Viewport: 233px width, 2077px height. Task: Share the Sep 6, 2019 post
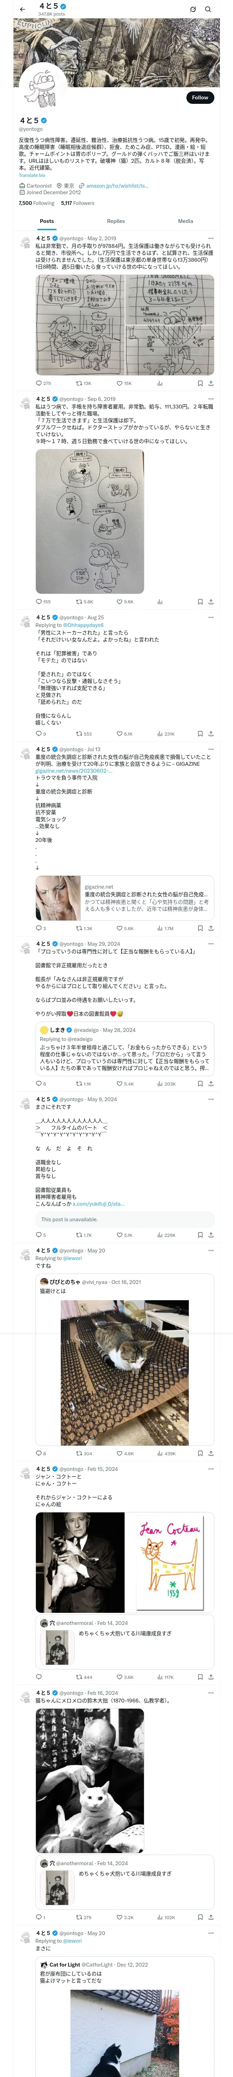coord(211,602)
